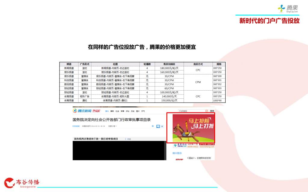Click the slide title 新时代的门户广告投放

[269, 21]
